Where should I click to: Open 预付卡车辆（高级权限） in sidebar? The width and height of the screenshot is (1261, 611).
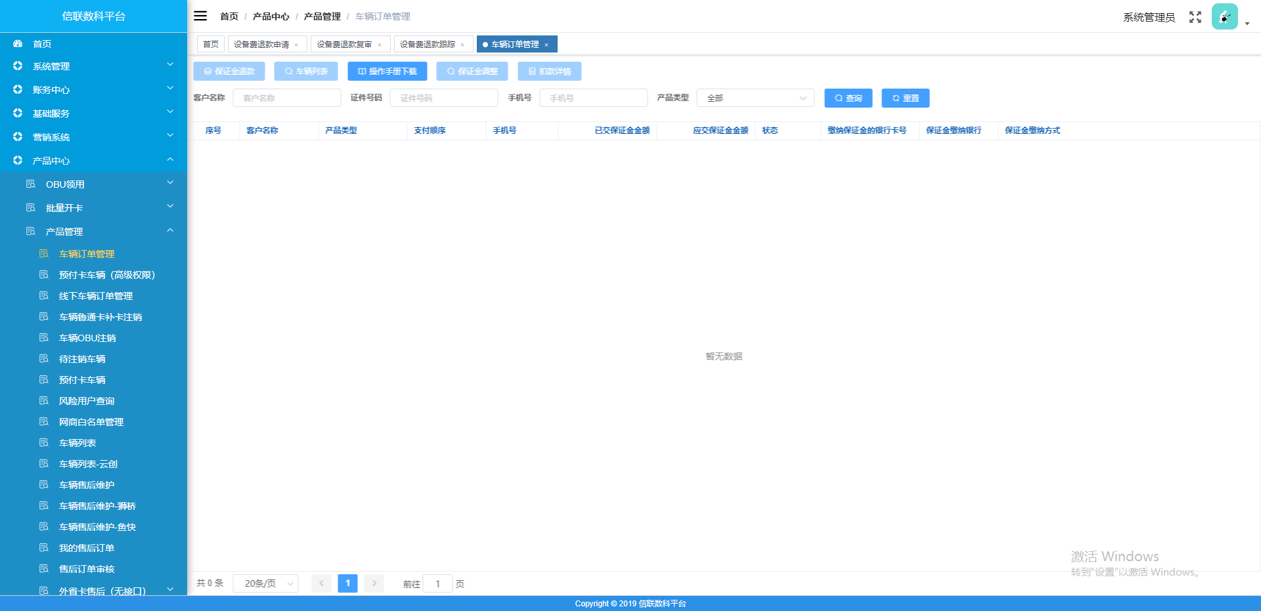pos(107,274)
